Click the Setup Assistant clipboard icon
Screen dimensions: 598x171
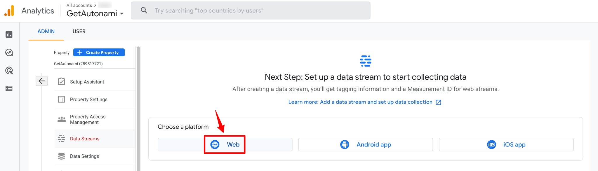tap(61, 82)
